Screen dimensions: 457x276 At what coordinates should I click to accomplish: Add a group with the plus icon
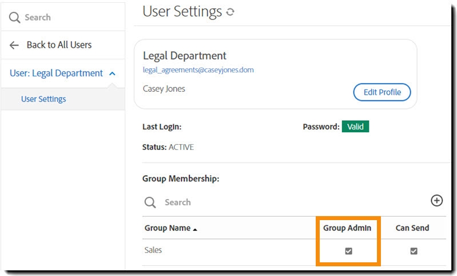point(436,201)
